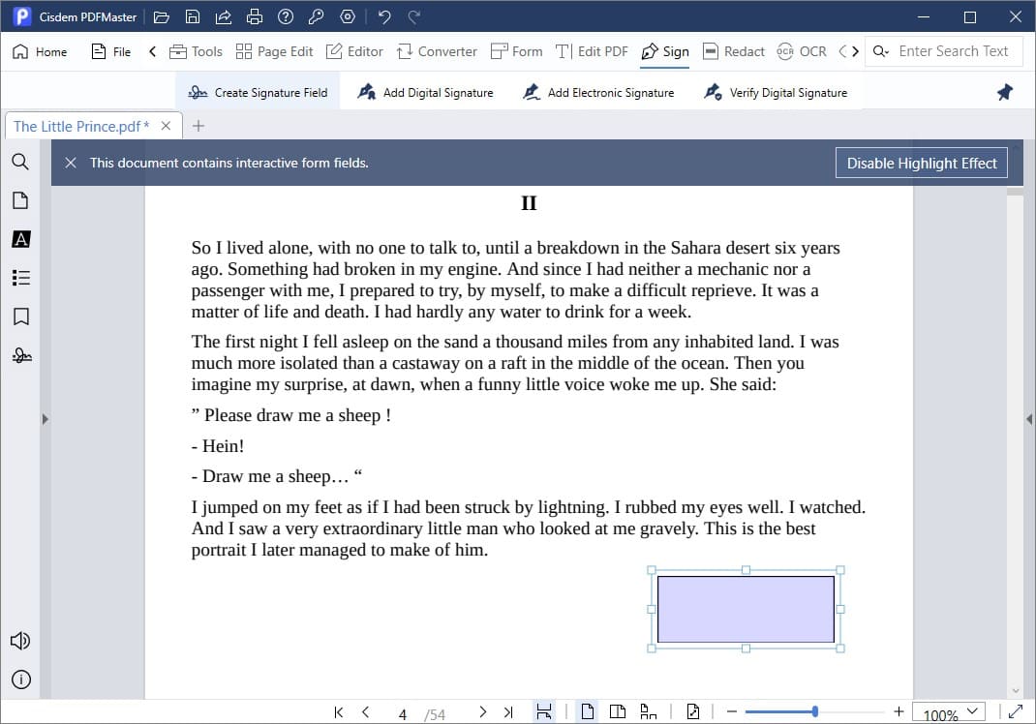The image size is (1036, 724).
Task: Click the page number input field
Action: [403, 714]
